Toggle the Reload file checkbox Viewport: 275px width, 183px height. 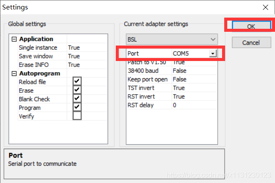77,82
